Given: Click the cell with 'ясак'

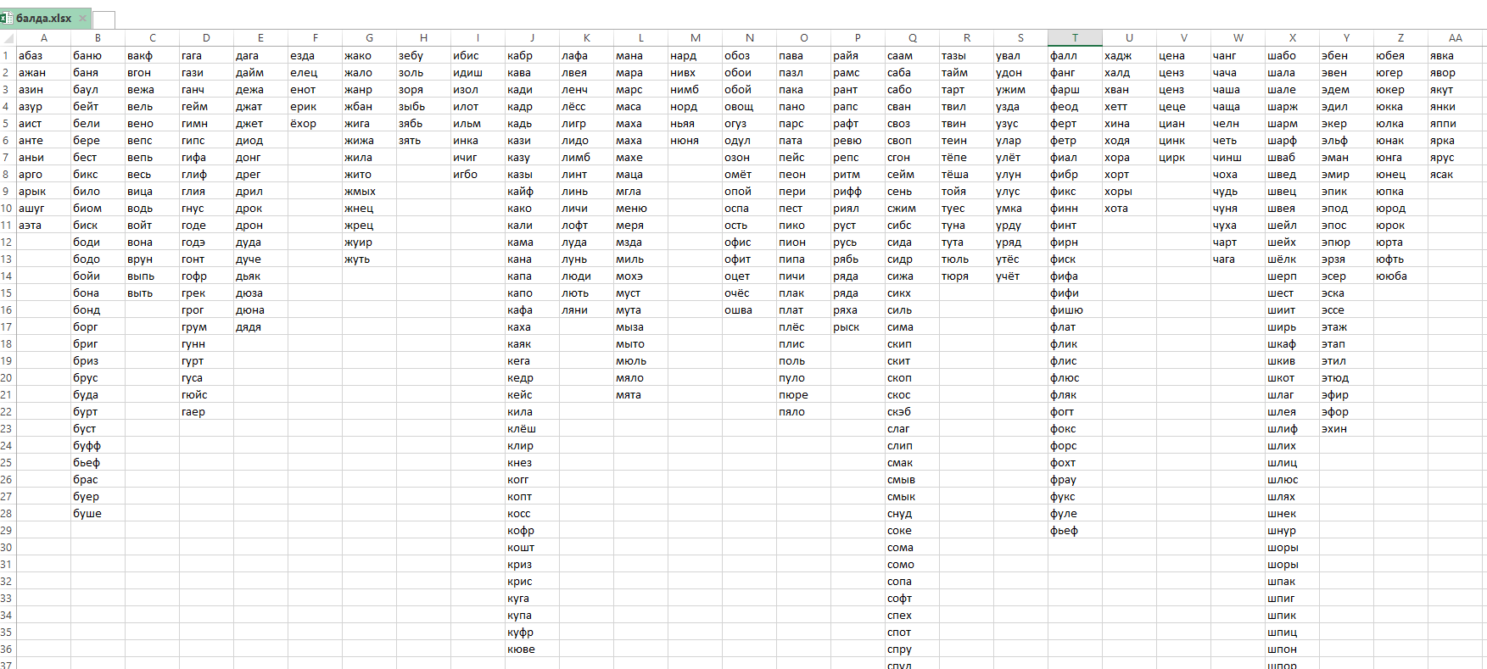Looking at the screenshot, I should pyautogui.click(x=1454, y=175).
